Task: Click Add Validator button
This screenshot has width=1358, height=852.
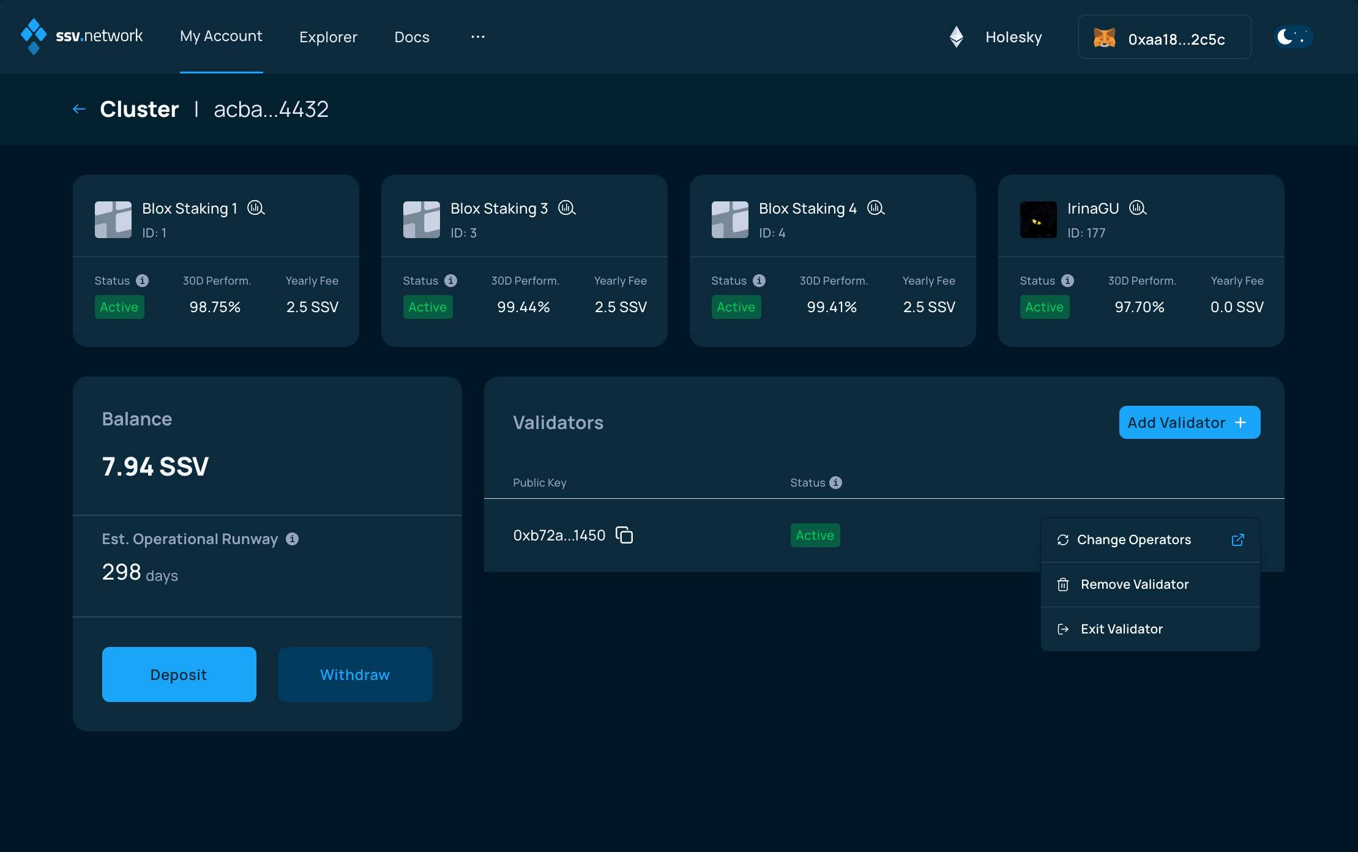Action: coord(1190,422)
